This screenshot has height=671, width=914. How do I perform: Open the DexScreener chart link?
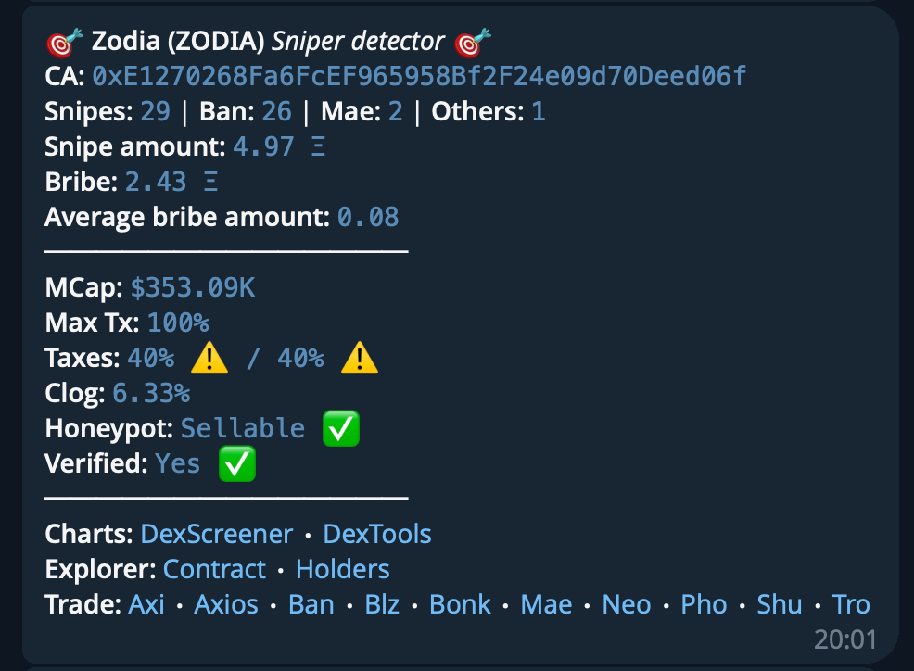coord(215,533)
